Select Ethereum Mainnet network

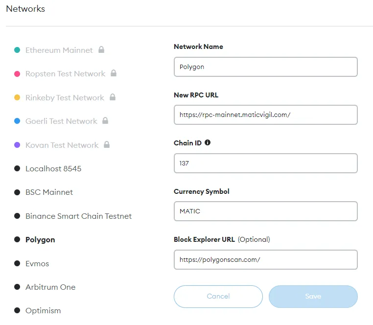(59, 50)
